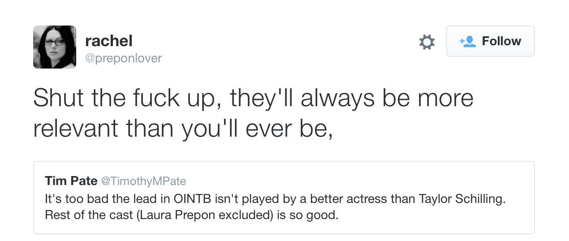Click the @preponlover handle
The image size is (569, 241).
point(123,58)
